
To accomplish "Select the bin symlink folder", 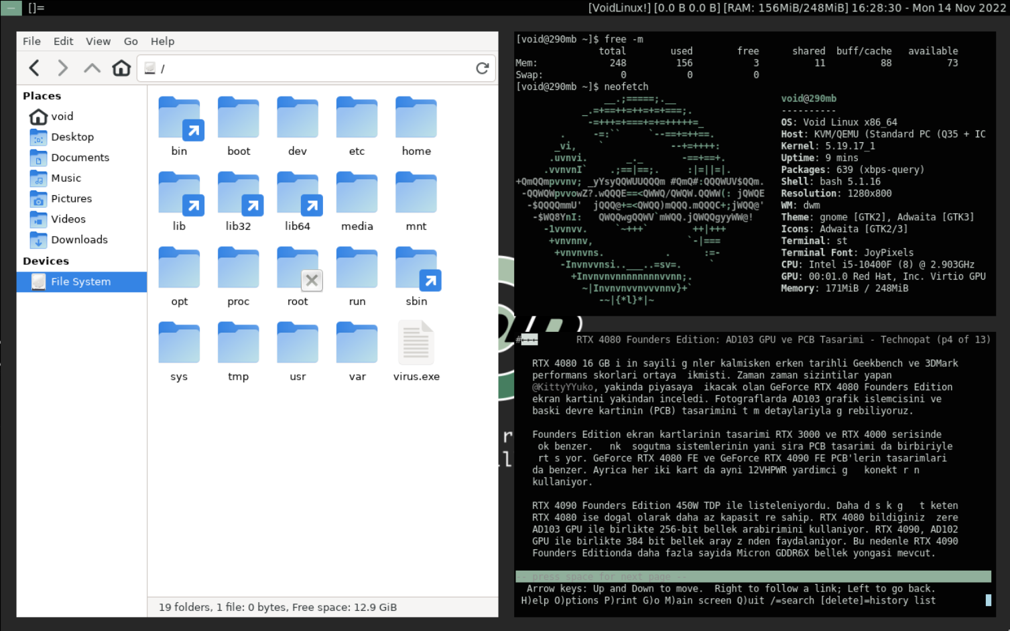I will (179, 118).
